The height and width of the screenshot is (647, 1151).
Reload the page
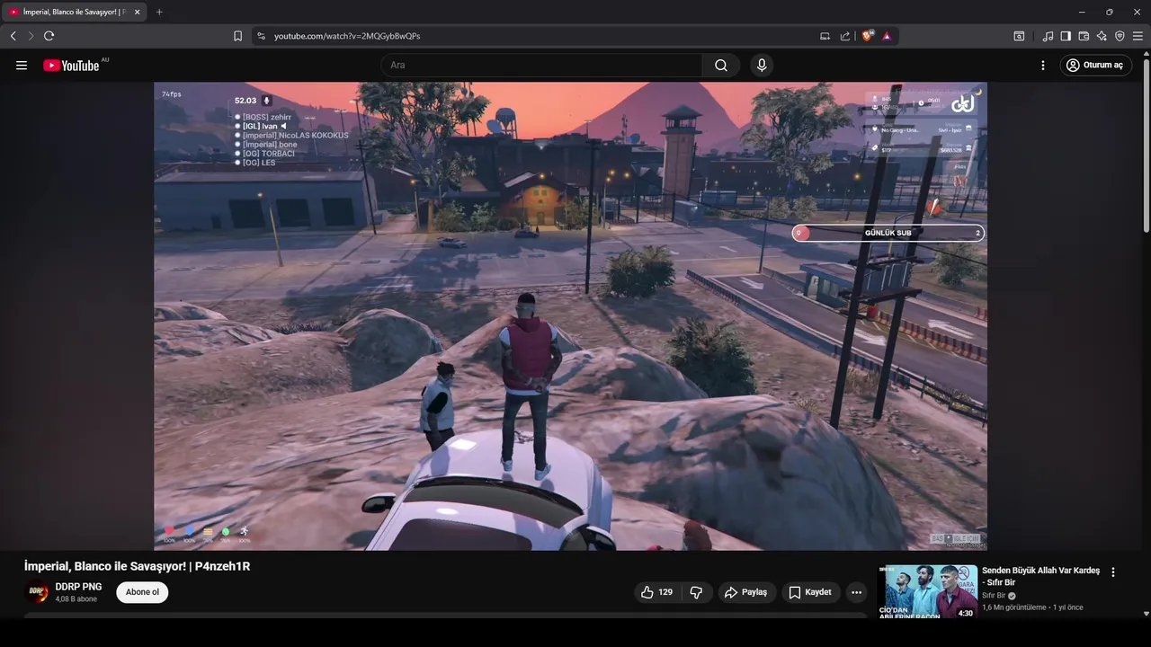[49, 36]
